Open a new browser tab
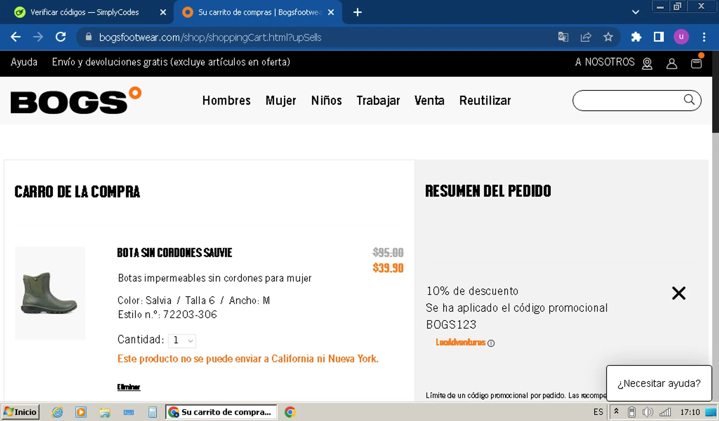This screenshot has width=719, height=421. click(358, 12)
